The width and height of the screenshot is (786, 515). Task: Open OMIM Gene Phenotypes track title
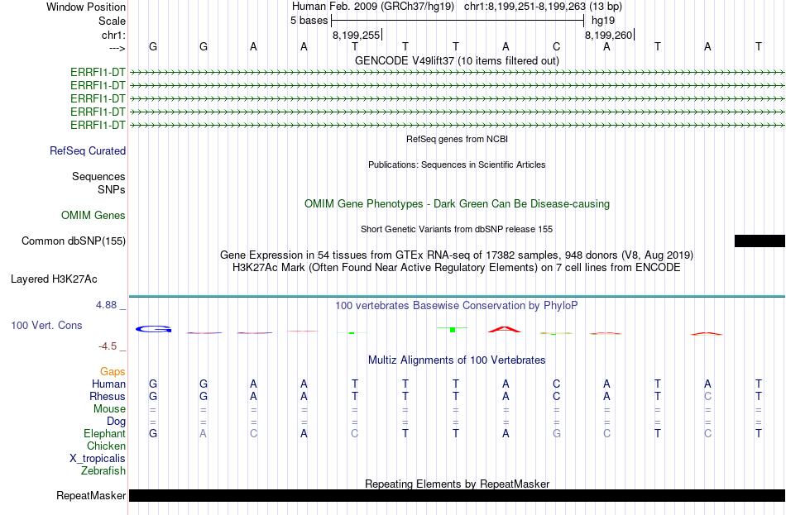pos(458,204)
